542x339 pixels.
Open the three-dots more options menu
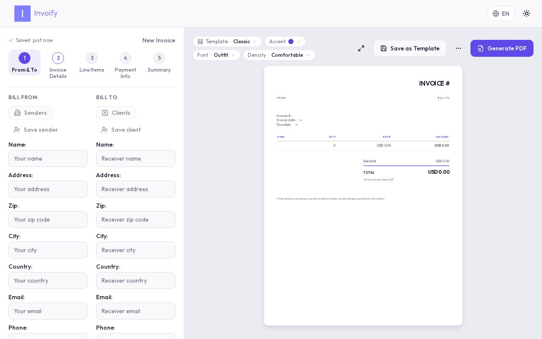pyautogui.click(x=459, y=48)
